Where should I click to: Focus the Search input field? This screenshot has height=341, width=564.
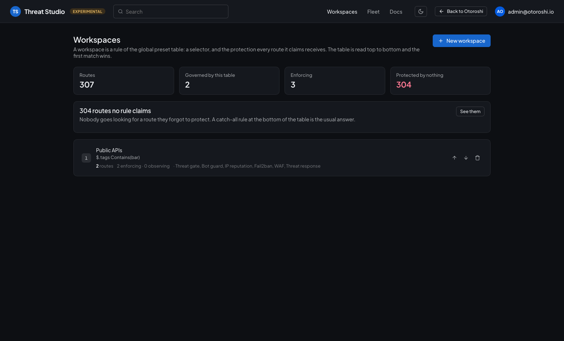[x=171, y=11]
